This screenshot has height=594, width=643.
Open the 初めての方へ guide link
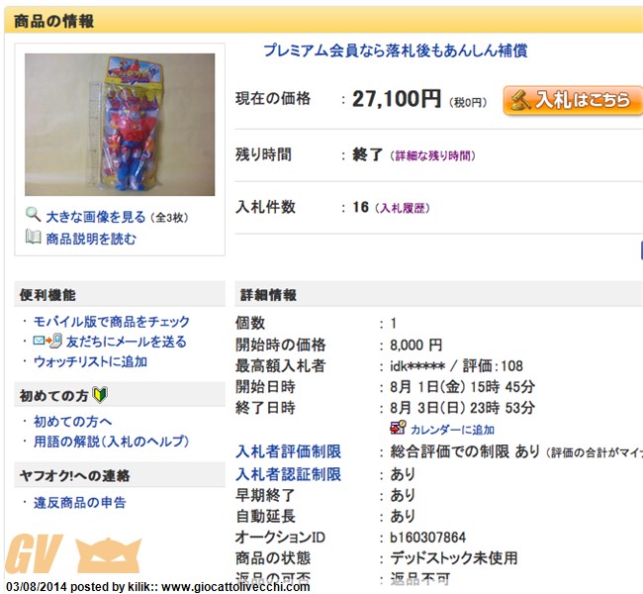pos(72,421)
